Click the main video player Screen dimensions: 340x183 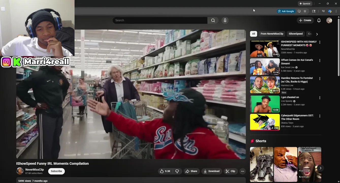[131, 94]
